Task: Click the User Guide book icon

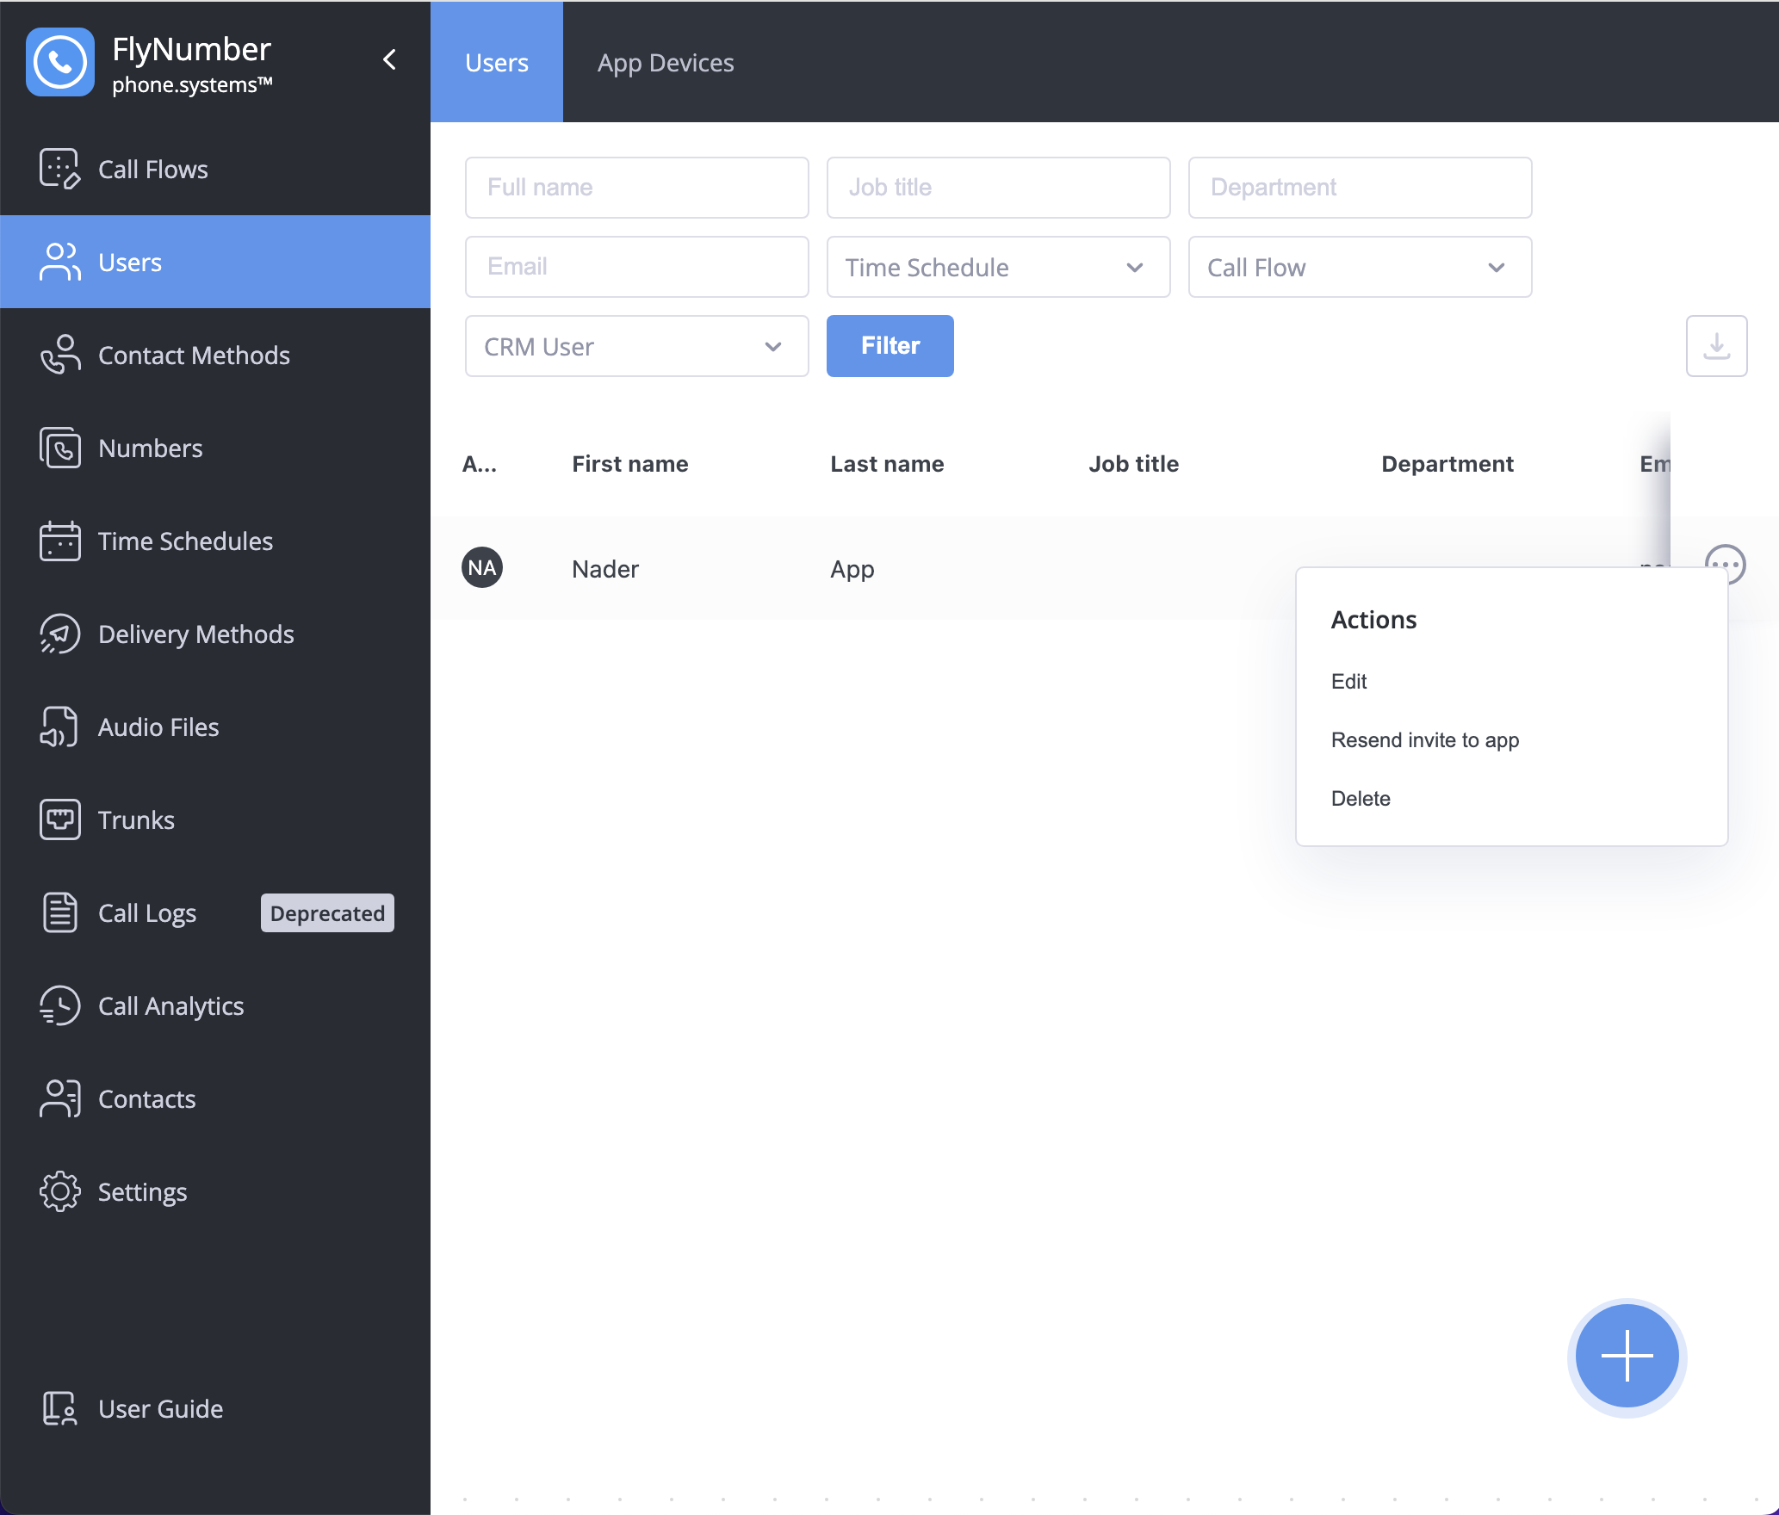Action: pos(59,1408)
